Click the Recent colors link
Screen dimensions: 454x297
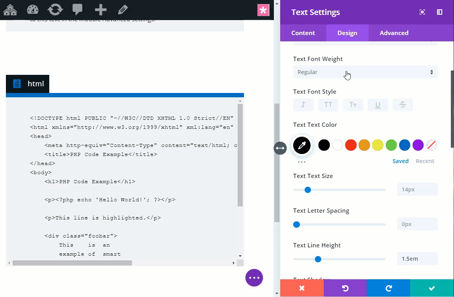[425, 161]
